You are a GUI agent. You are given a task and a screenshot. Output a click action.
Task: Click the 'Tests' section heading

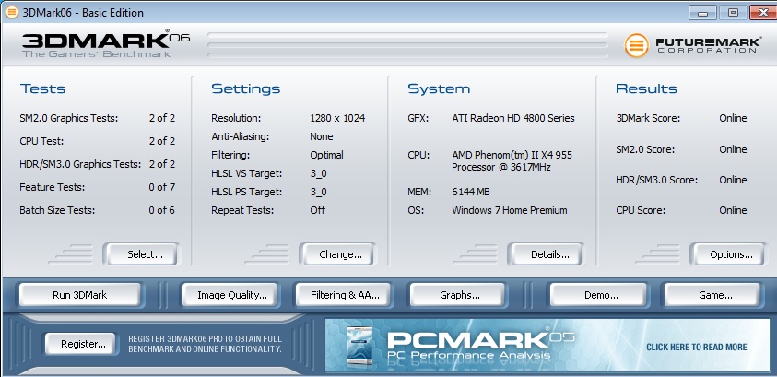click(x=42, y=89)
